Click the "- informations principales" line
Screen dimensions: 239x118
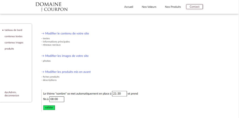click(56, 42)
